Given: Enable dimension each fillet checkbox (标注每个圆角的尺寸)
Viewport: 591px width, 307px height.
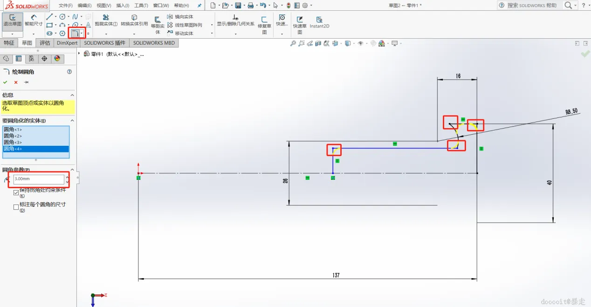Looking at the screenshot, I should tap(16, 207).
